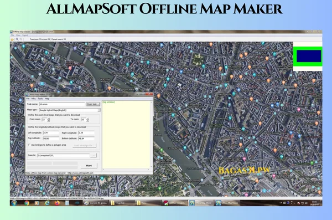Click the Top Latitude field

click(51, 139)
